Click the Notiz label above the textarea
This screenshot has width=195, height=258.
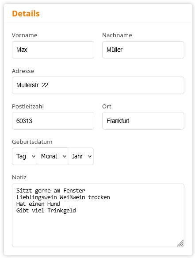(19, 177)
